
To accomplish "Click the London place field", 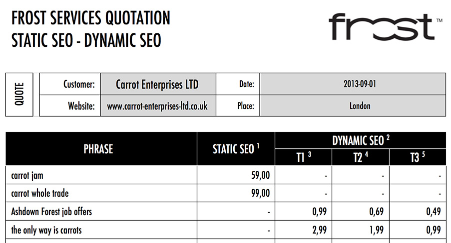I will [x=353, y=106].
